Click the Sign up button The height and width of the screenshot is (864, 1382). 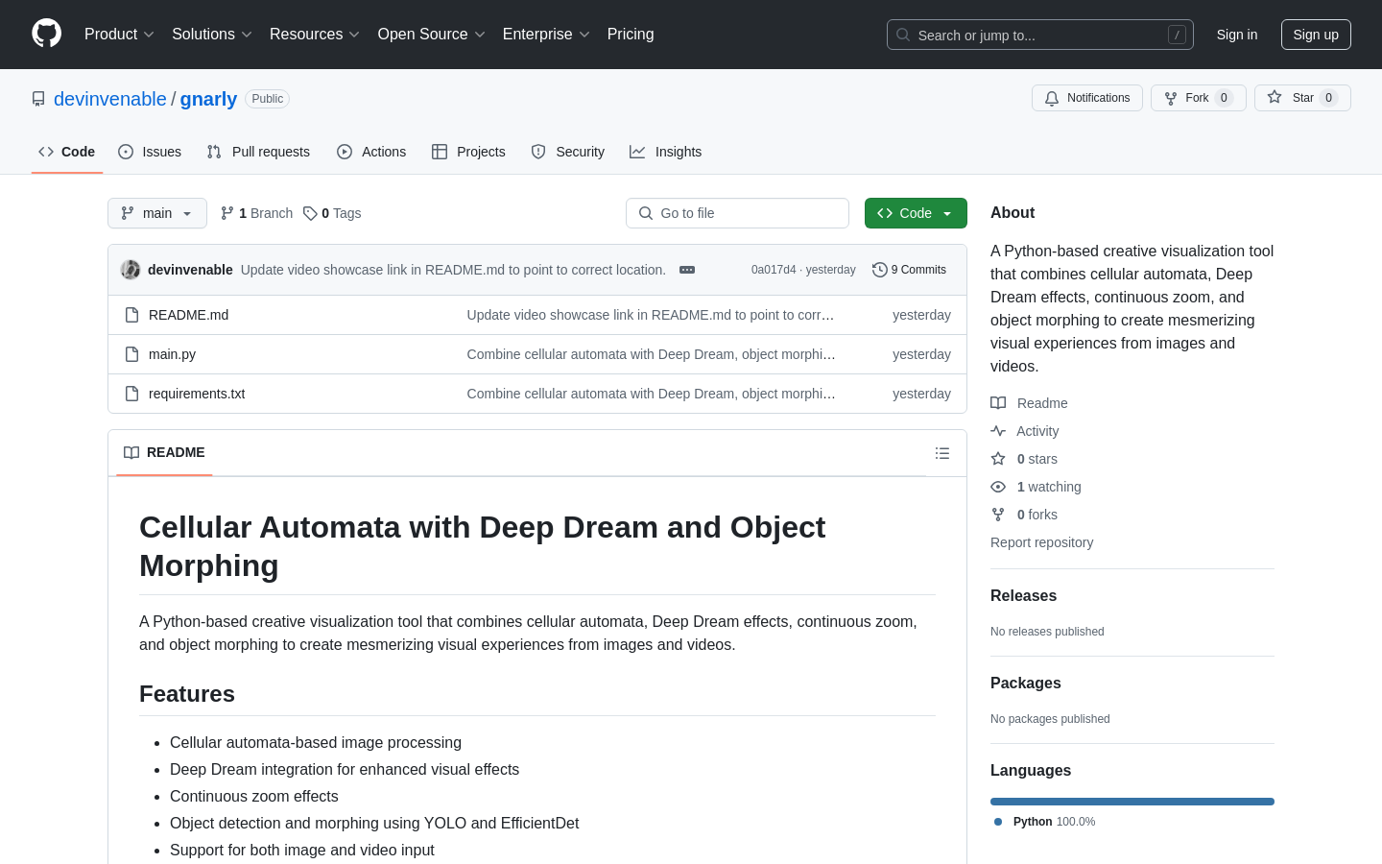1316,35
